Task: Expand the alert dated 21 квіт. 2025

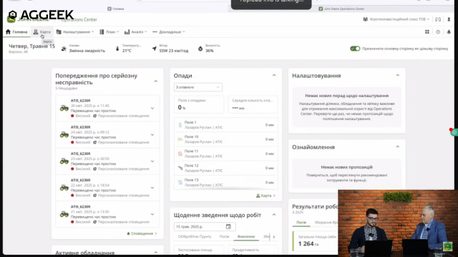Action: 152,214
